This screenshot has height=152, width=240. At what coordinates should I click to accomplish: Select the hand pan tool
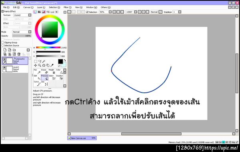click(x=48, y=65)
